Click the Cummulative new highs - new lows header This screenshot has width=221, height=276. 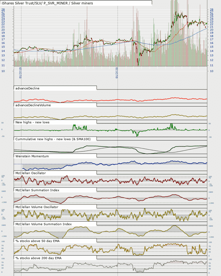click(53, 139)
